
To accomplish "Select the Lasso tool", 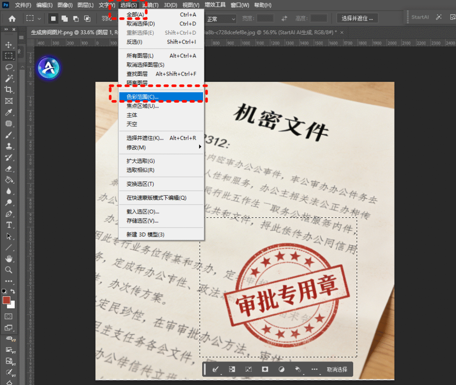I will (8, 67).
